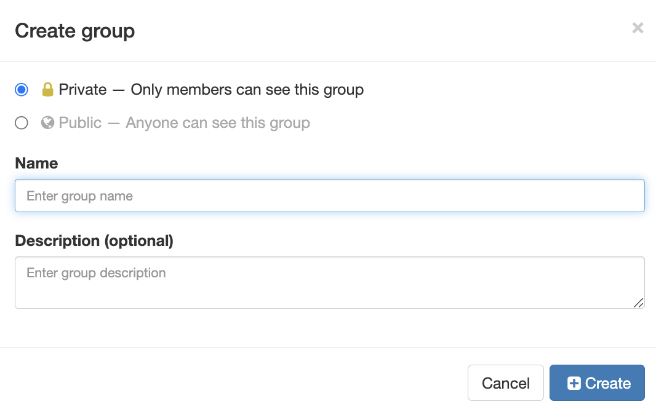Screen dimensions: 656x412
Task: Click the Description (optional) label
Action: (x=94, y=240)
